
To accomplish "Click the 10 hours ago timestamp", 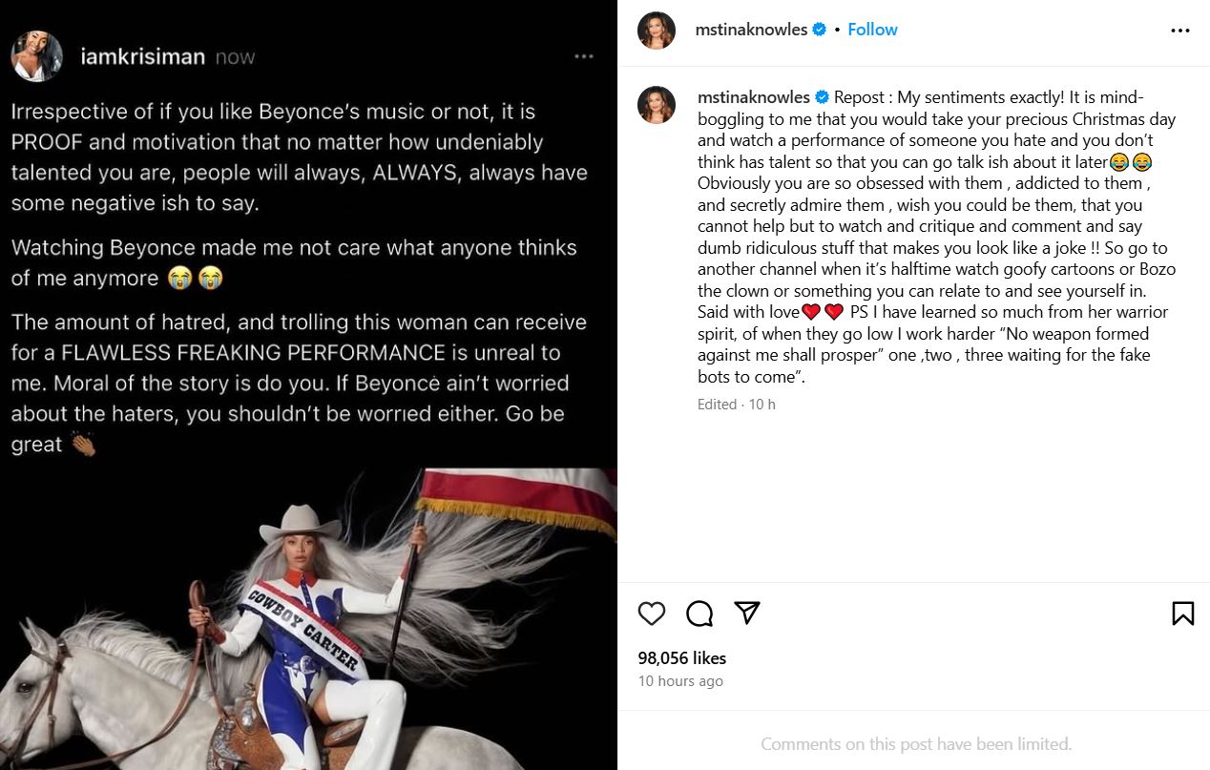I will click(x=680, y=680).
